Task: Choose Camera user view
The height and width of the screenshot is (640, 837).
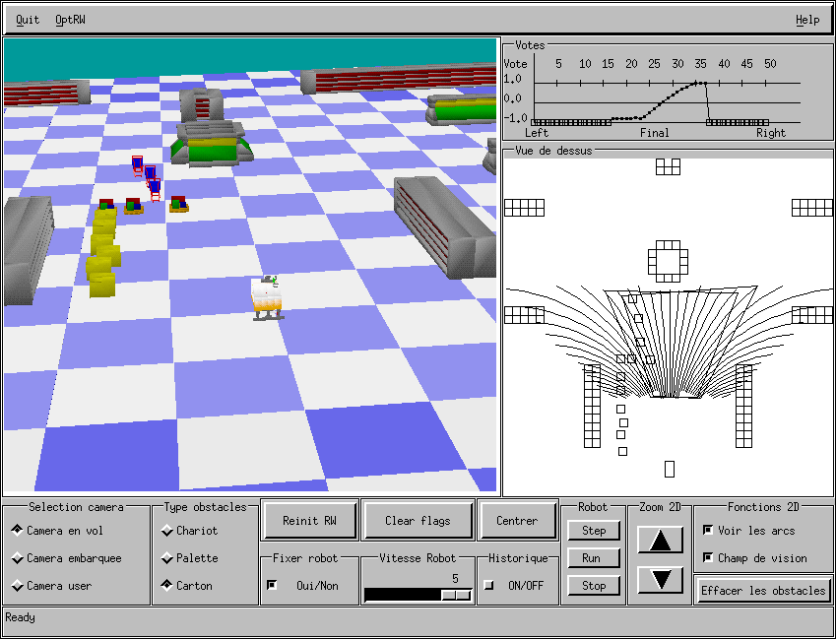Action: [17, 586]
